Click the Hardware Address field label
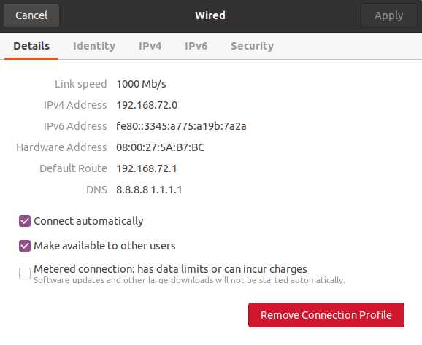Image resolution: width=422 pixels, height=345 pixels. [x=61, y=147]
